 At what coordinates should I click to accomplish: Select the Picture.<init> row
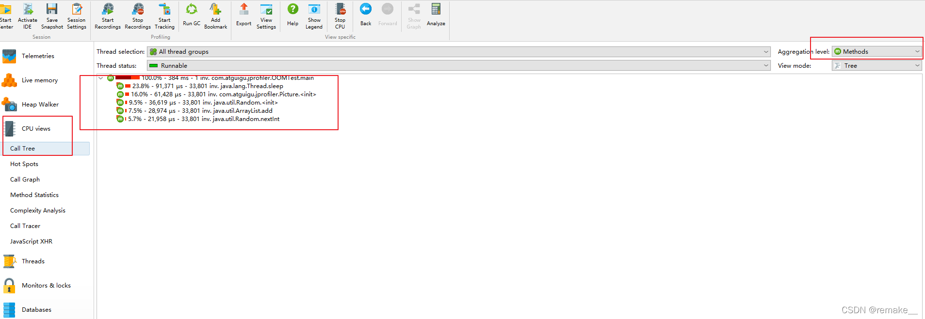216,94
